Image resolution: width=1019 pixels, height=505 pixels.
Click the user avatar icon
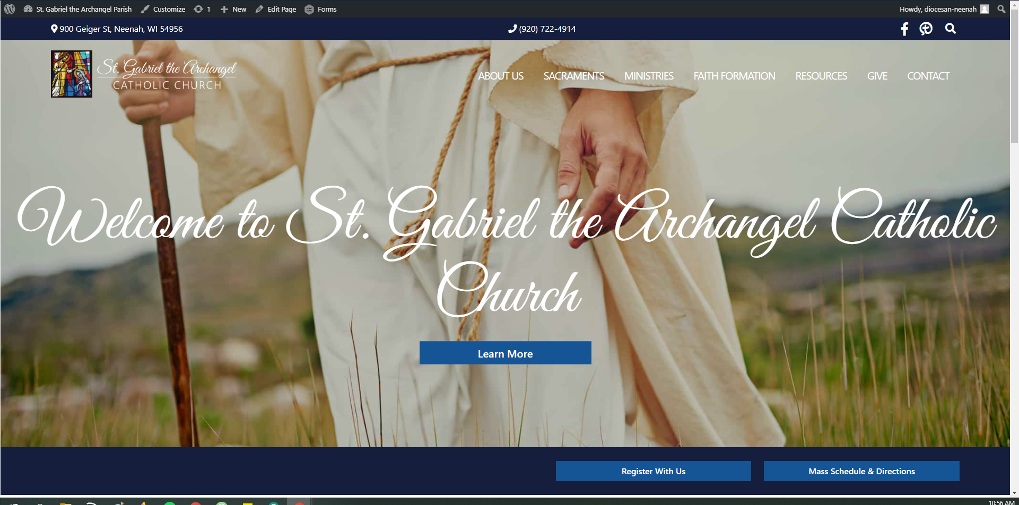tap(985, 9)
